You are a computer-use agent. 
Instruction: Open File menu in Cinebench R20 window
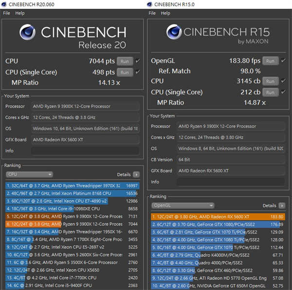click(x=6, y=13)
